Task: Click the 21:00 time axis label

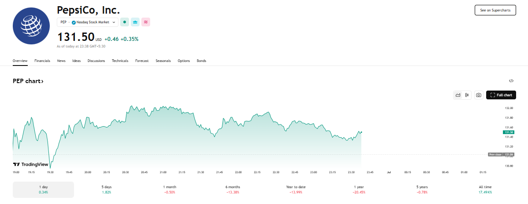Action: (163, 172)
